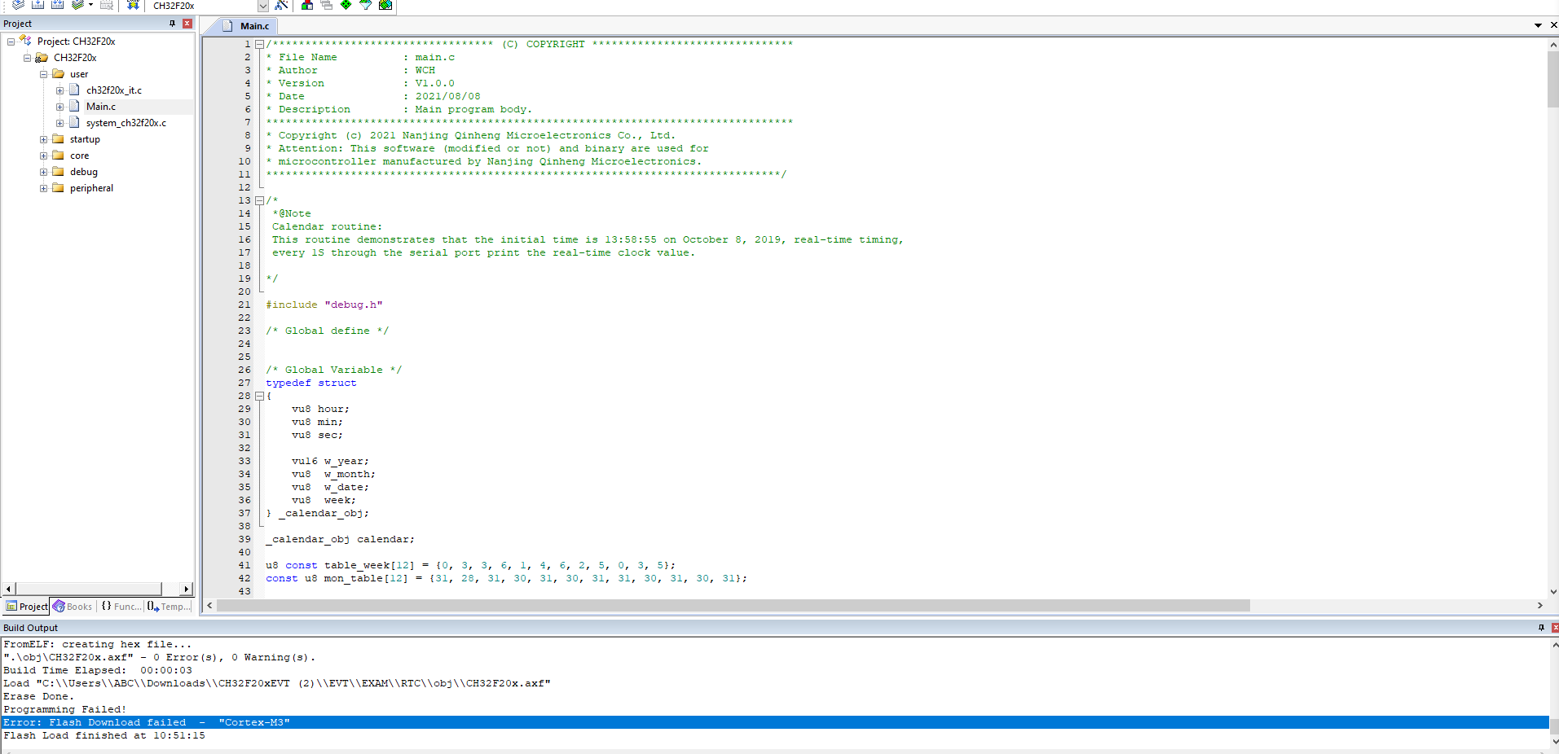This screenshot has width=1559, height=754.
Task: Expand the startup folder in project tree
Action: [x=44, y=139]
